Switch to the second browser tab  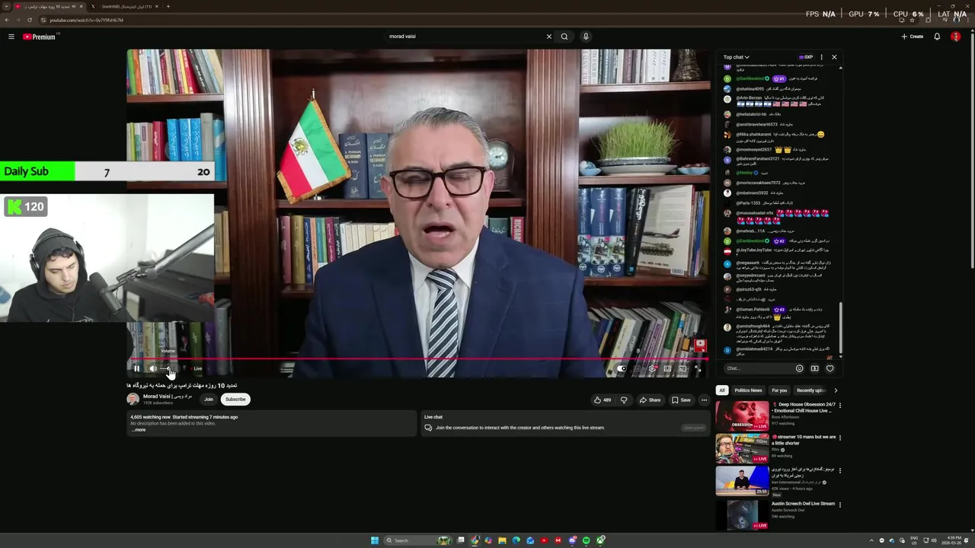pos(126,6)
